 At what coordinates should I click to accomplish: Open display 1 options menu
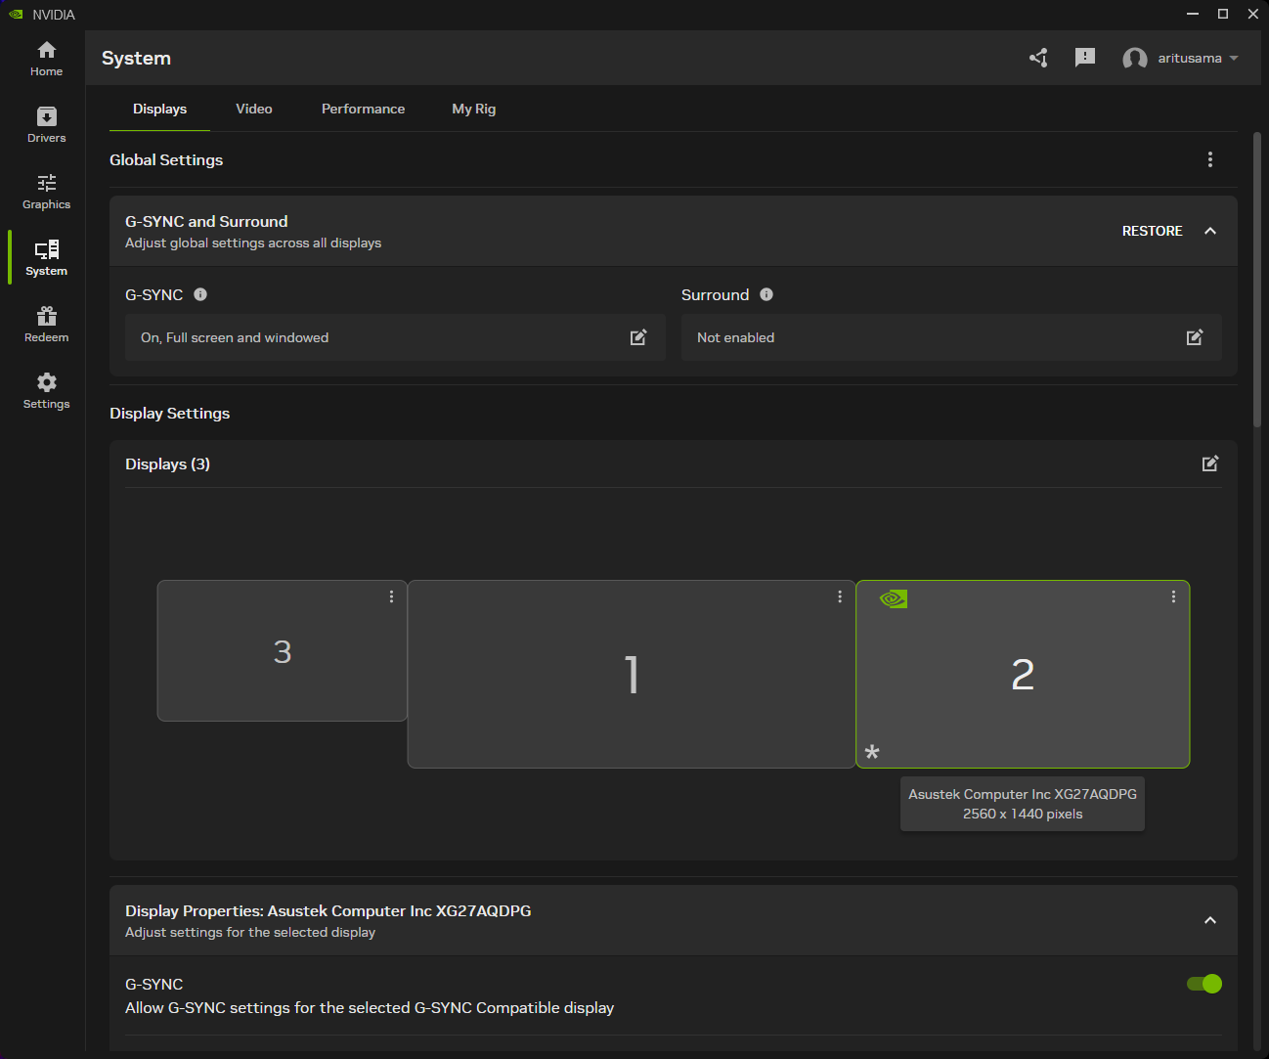click(840, 596)
